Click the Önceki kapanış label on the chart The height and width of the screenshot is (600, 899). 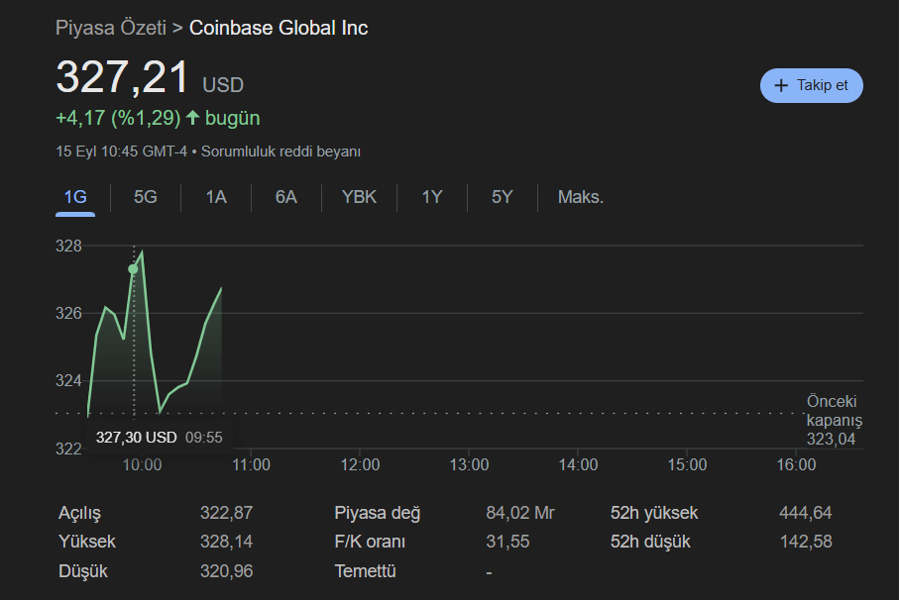[834, 411]
